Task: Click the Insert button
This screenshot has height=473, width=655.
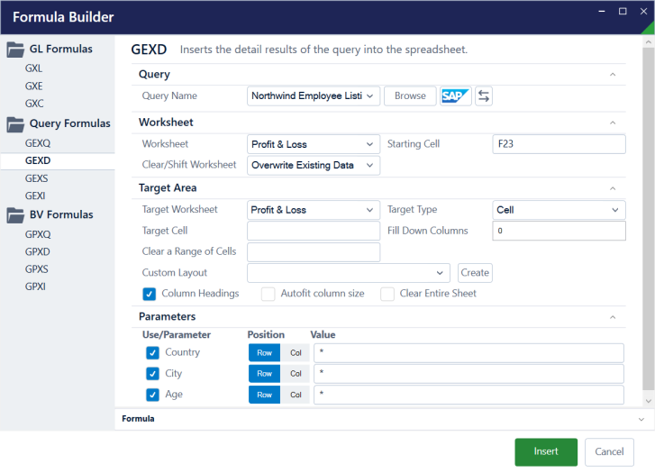Action: click(x=545, y=451)
